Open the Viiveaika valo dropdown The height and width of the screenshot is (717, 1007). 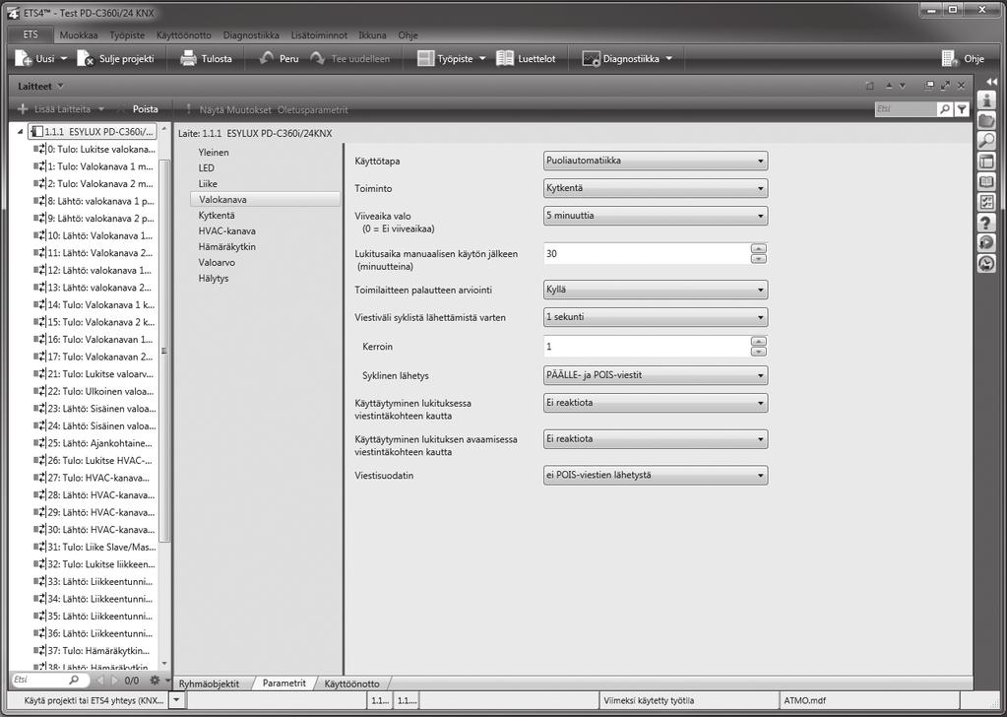pyautogui.click(x=655, y=216)
